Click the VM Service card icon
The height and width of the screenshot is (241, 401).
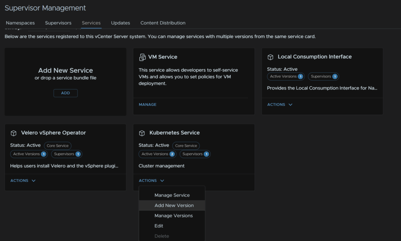point(142,57)
